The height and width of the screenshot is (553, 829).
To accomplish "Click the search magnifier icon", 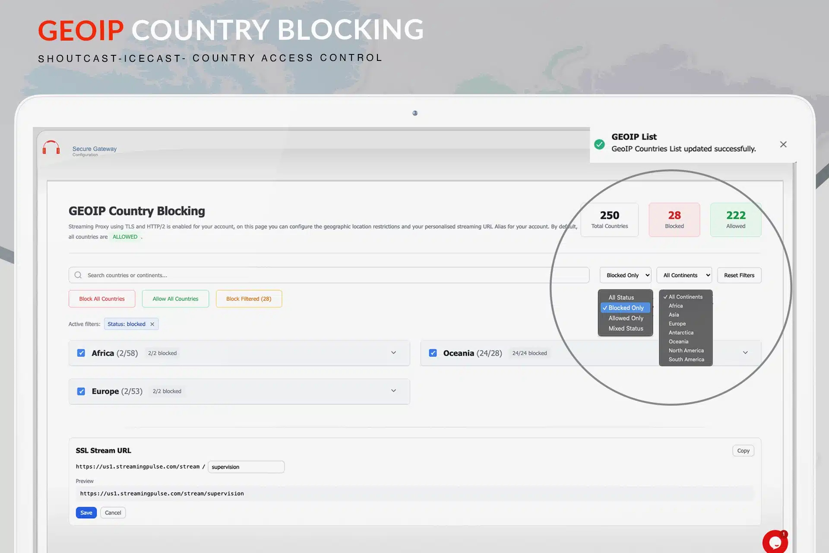I will click(78, 275).
